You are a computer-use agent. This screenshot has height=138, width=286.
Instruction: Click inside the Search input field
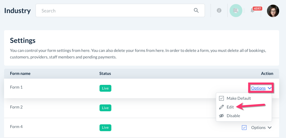click(115, 11)
